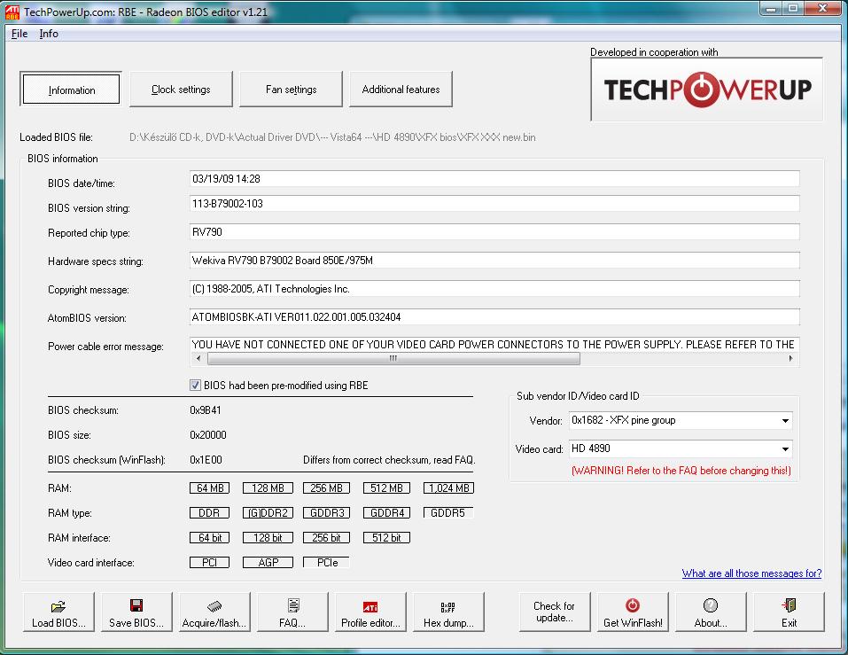The height and width of the screenshot is (655, 848).
Task: Click the 512 bit RAM interface indicator
Action: click(386, 538)
